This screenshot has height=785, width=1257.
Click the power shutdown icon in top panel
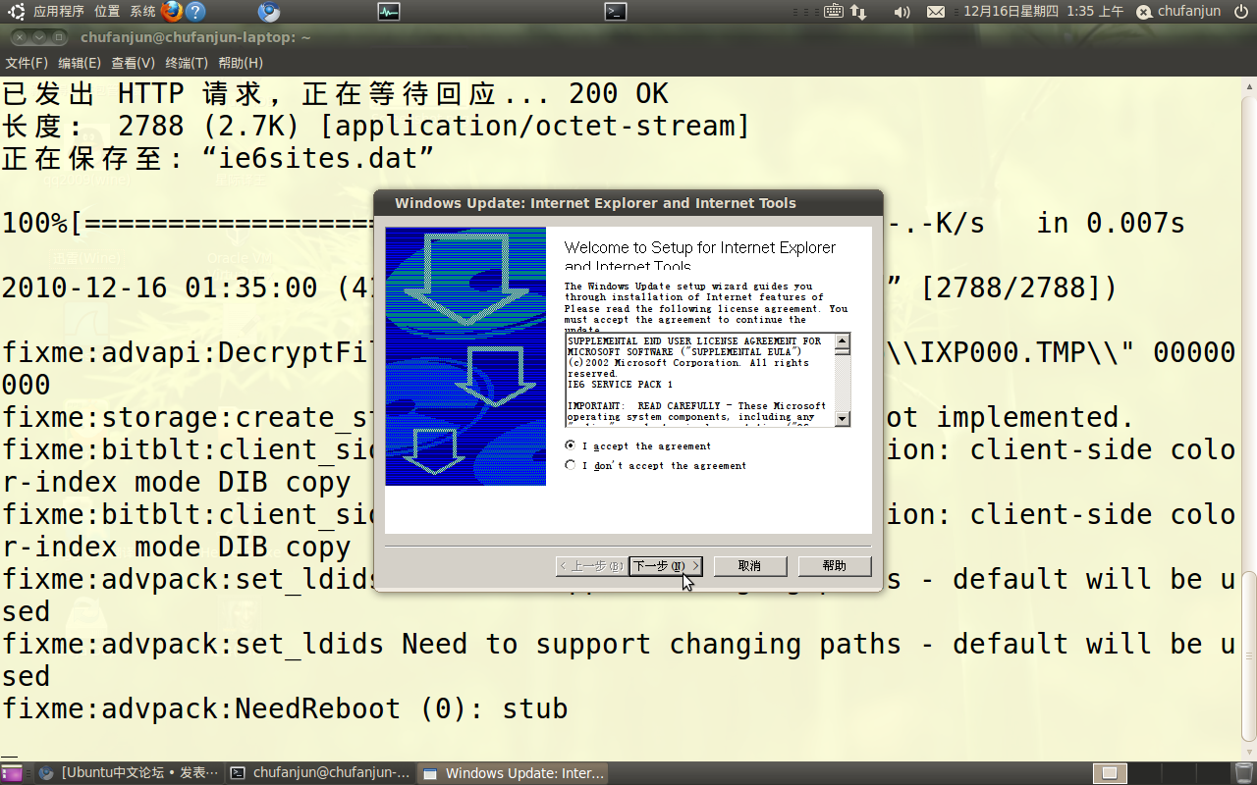point(1241,12)
